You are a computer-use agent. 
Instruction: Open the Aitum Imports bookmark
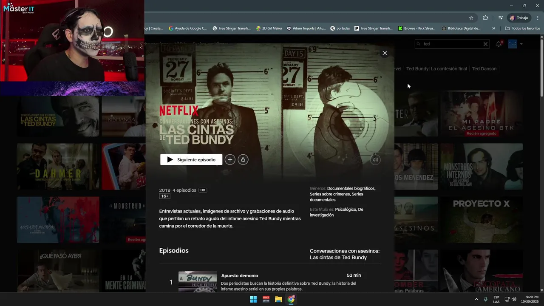click(x=306, y=28)
